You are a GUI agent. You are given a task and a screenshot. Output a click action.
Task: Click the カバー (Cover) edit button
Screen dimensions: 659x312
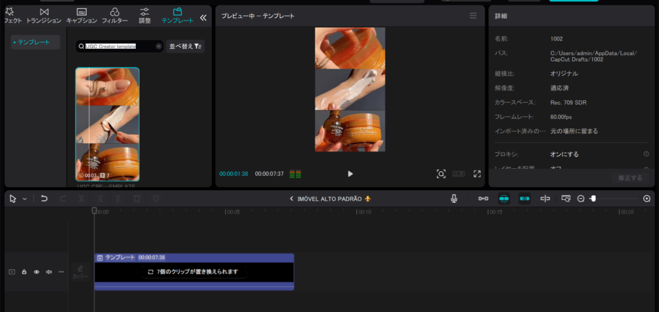tap(80, 272)
